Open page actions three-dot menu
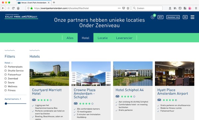The image size is (199, 120). point(119,8)
